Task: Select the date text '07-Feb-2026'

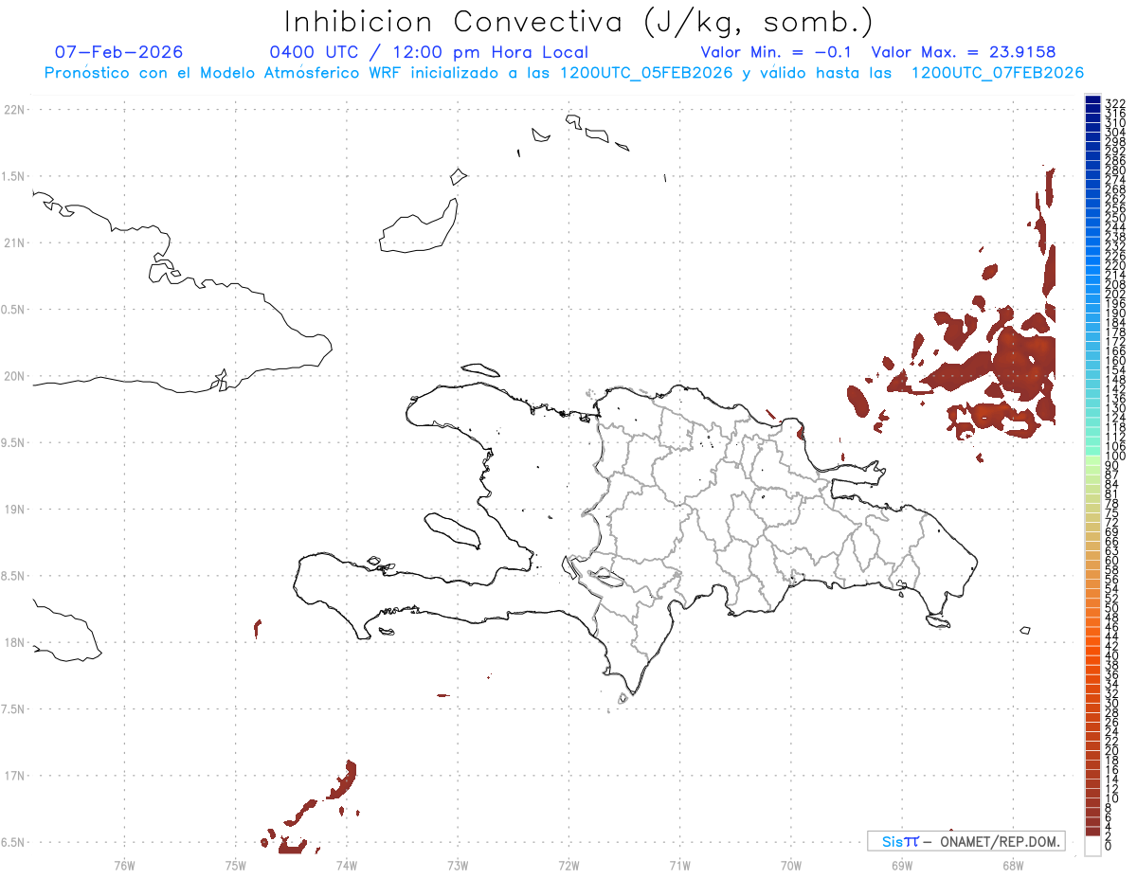Action: click(x=119, y=52)
